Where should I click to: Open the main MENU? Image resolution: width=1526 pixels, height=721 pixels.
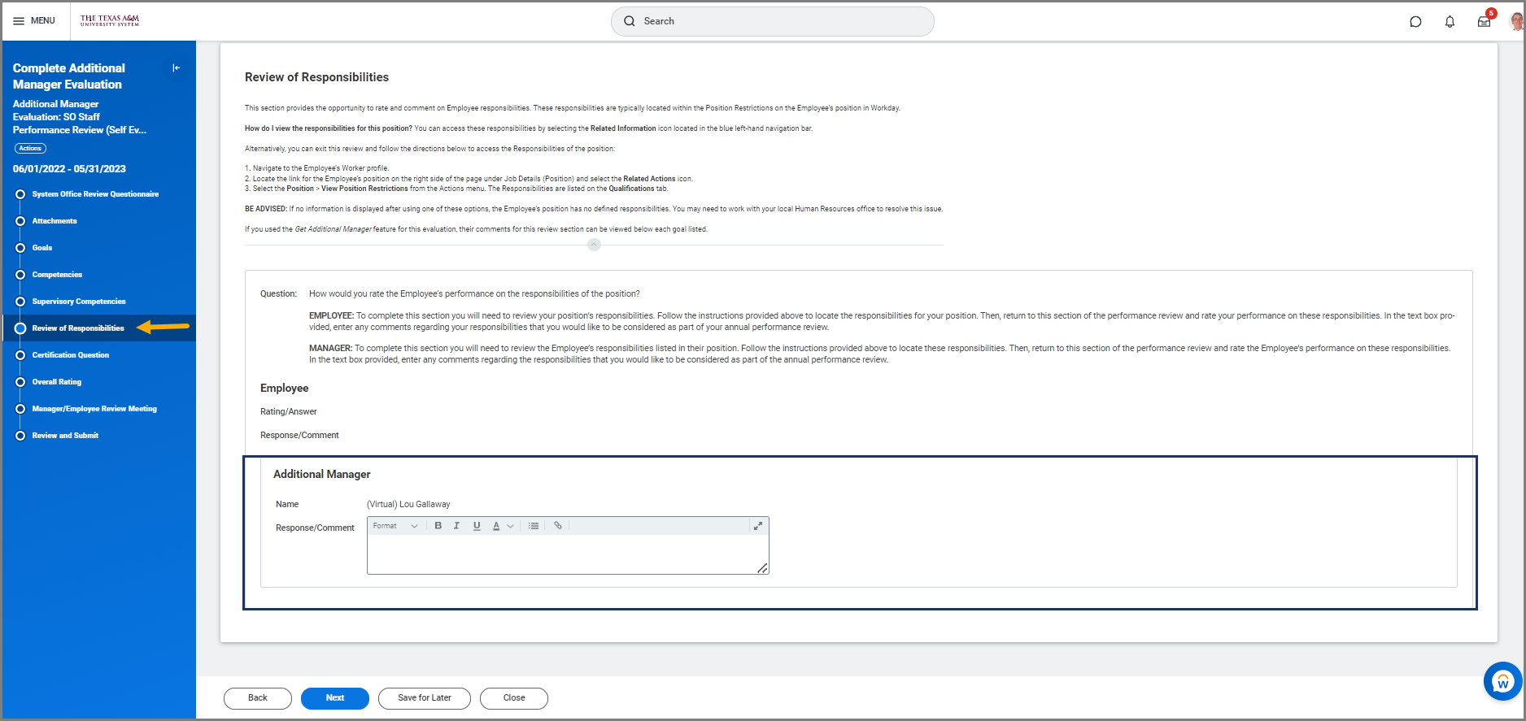pos(34,21)
